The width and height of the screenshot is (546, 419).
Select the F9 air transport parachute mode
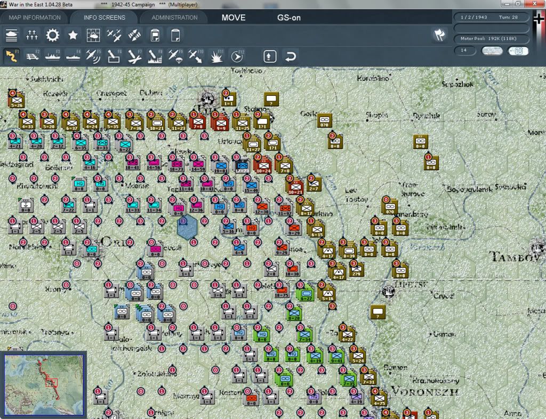click(x=175, y=56)
